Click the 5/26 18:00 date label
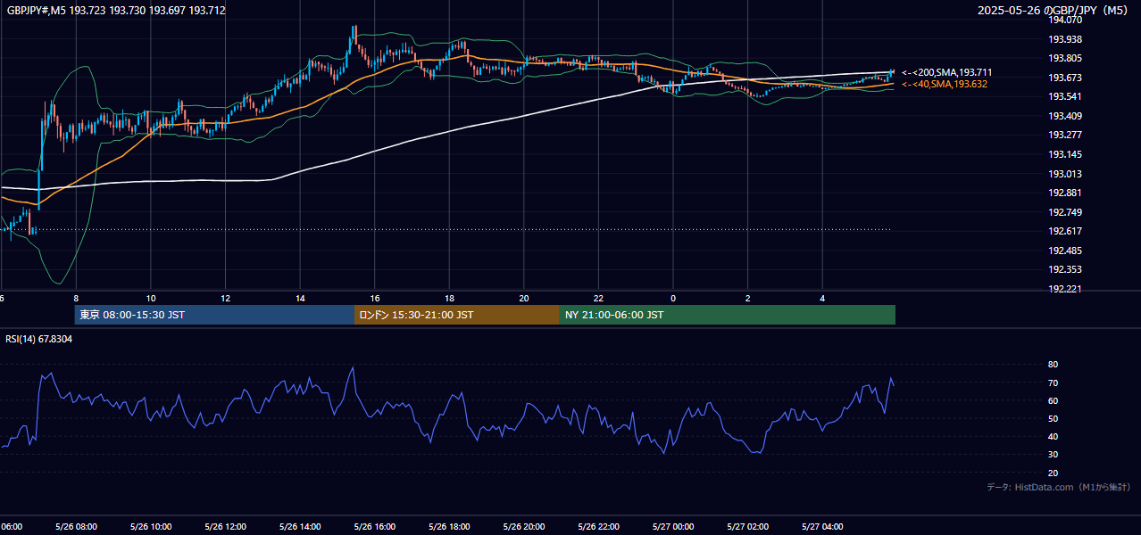The width and height of the screenshot is (1141, 535). coord(450,527)
